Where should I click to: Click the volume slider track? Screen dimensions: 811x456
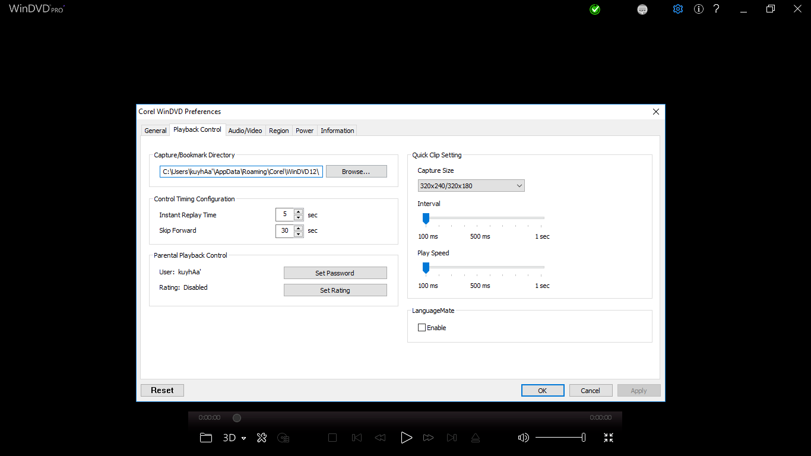(559, 438)
